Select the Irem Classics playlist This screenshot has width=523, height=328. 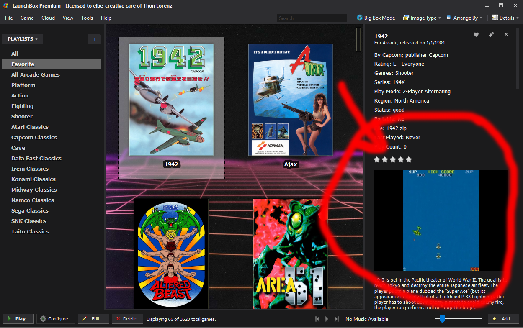coord(52,169)
